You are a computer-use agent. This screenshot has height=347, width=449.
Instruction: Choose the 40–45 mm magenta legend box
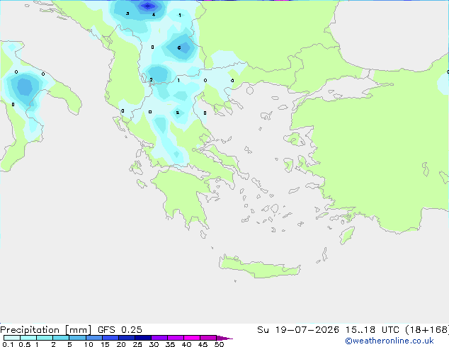192,338
